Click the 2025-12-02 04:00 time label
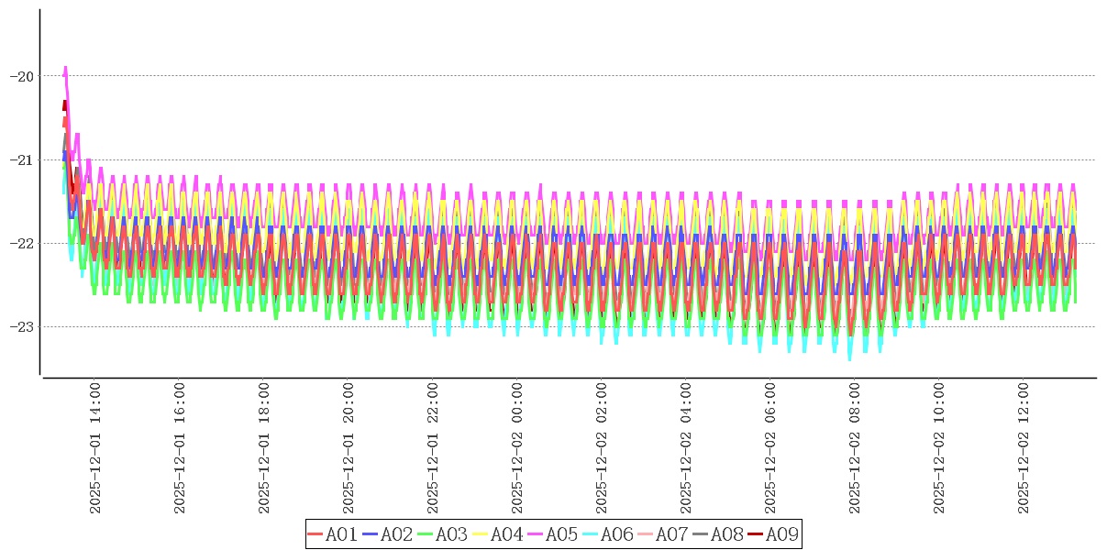This screenshot has height=550, width=1107. click(x=686, y=448)
